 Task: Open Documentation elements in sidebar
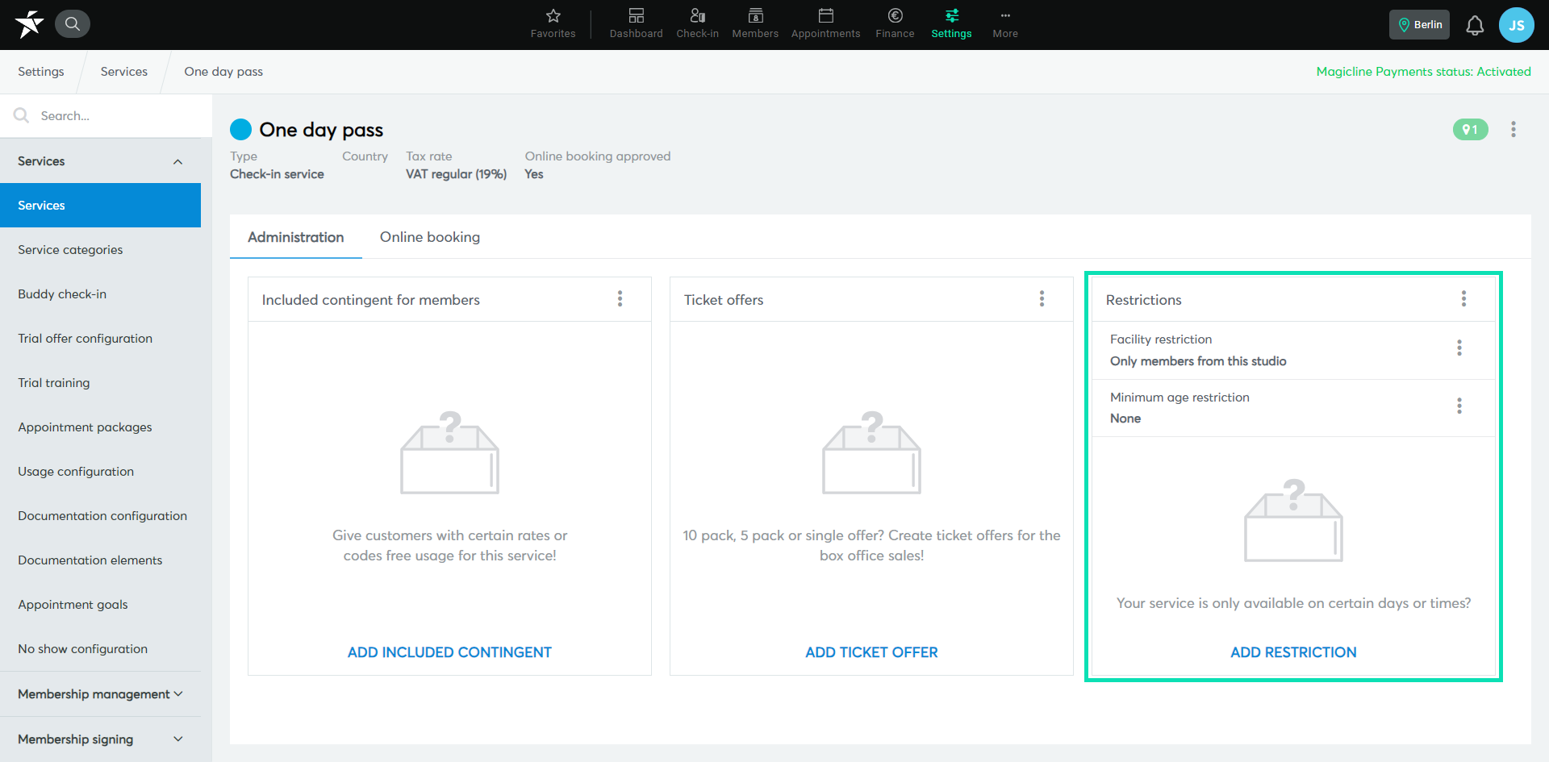(x=100, y=560)
